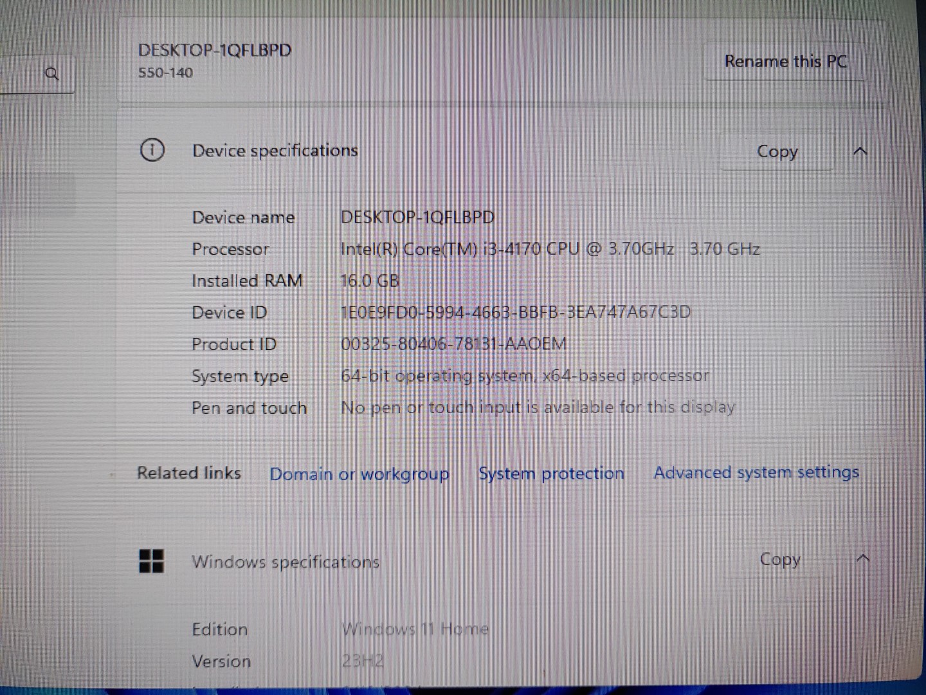Copy the Device specifications
This screenshot has width=926, height=695.
tap(777, 151)
